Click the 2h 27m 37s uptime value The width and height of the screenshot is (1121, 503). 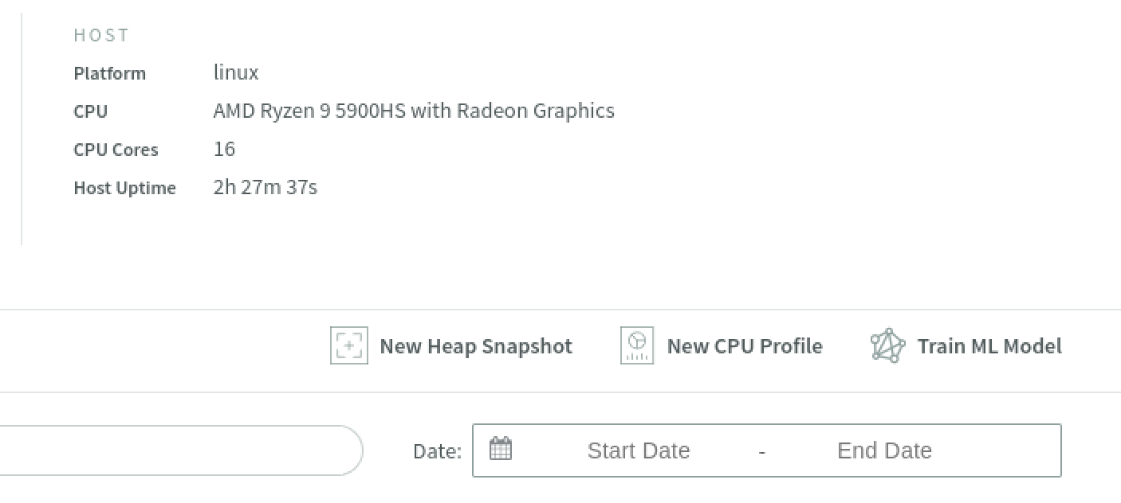coord(265,187)
